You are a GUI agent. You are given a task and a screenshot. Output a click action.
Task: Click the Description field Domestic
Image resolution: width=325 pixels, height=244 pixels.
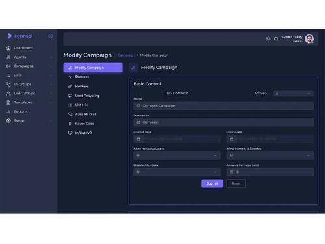click(x=224, y=122)
